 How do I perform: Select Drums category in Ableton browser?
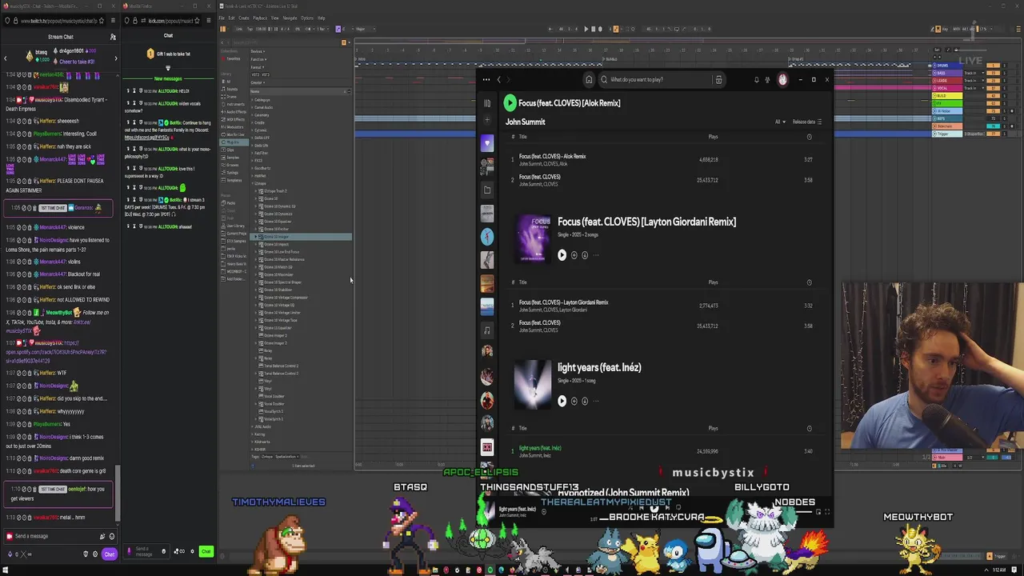231,97
